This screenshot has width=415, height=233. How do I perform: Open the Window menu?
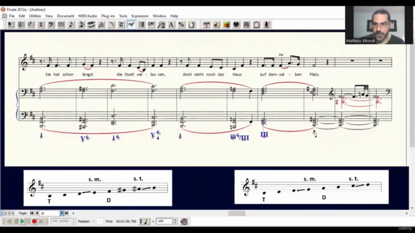pos(160,16)
